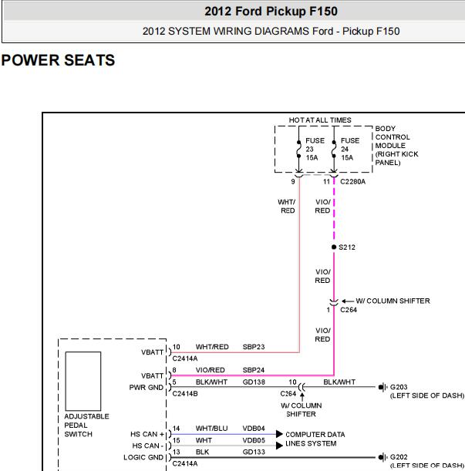Click the S212 splice dot
This screenshot has height=471, width=465.
coord(334,247)
